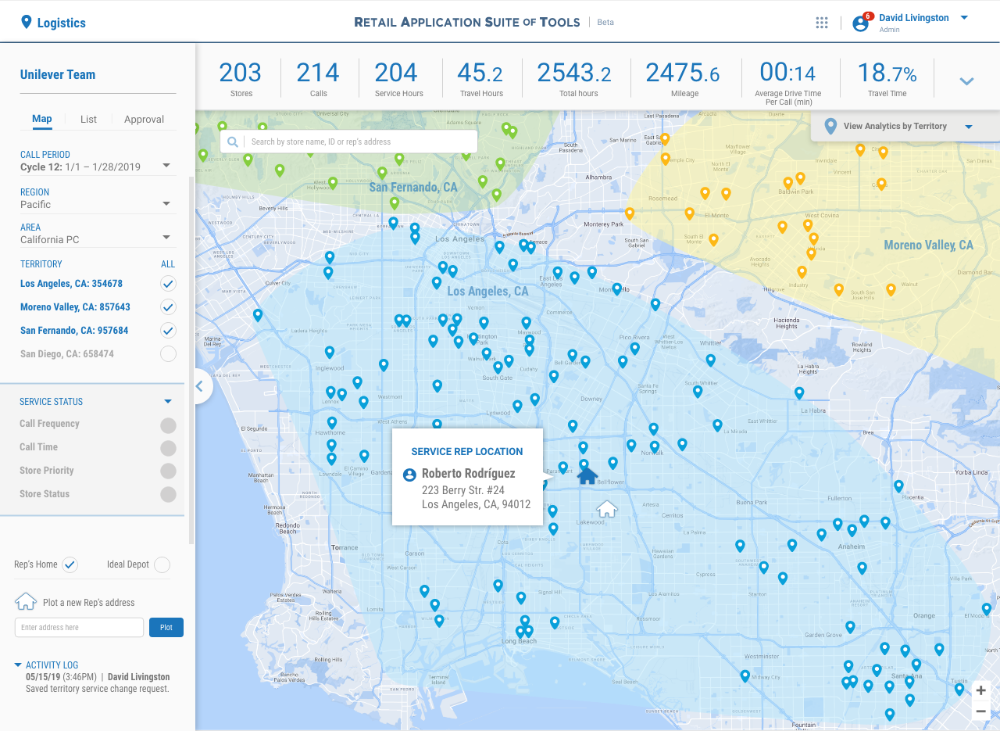Click the blue store pin near Pico Rivera
Image resolution: width=1000 pixels, height=731 pixels.
pos(635,348)
